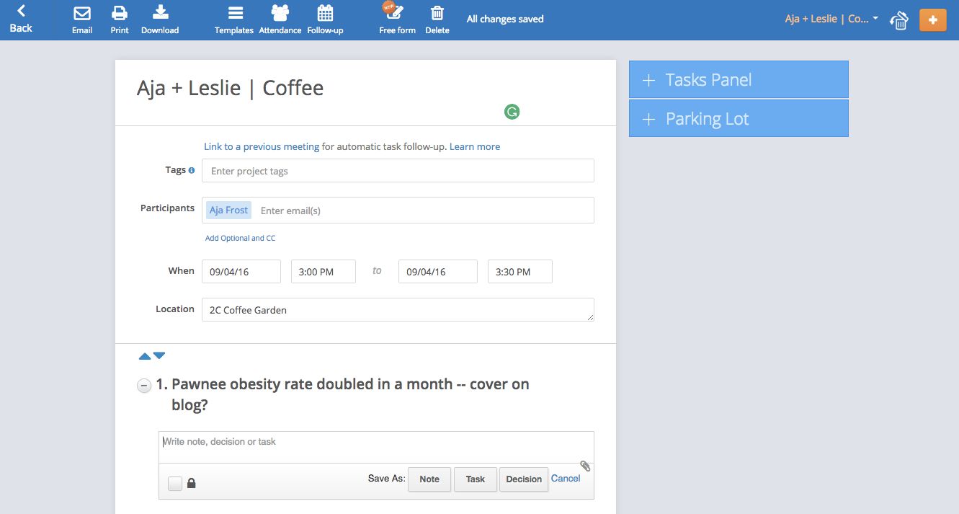The width and height of the screenshot is (959, 514).
Task: Click the Cancel link in note editor
Action: (566, 478)
